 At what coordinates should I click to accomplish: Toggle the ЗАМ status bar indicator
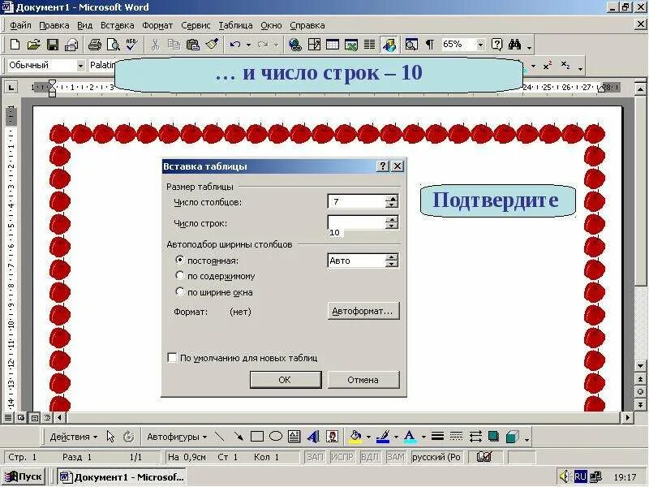click(x=395, y=457)
